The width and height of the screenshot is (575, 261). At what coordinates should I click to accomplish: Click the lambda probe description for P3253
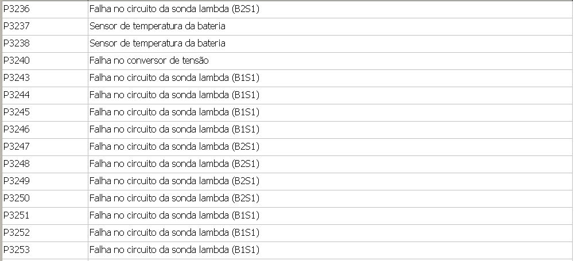(174, 250)
